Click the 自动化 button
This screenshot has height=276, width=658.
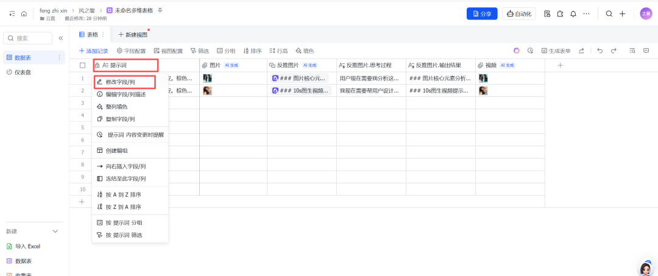click(518, 13)
